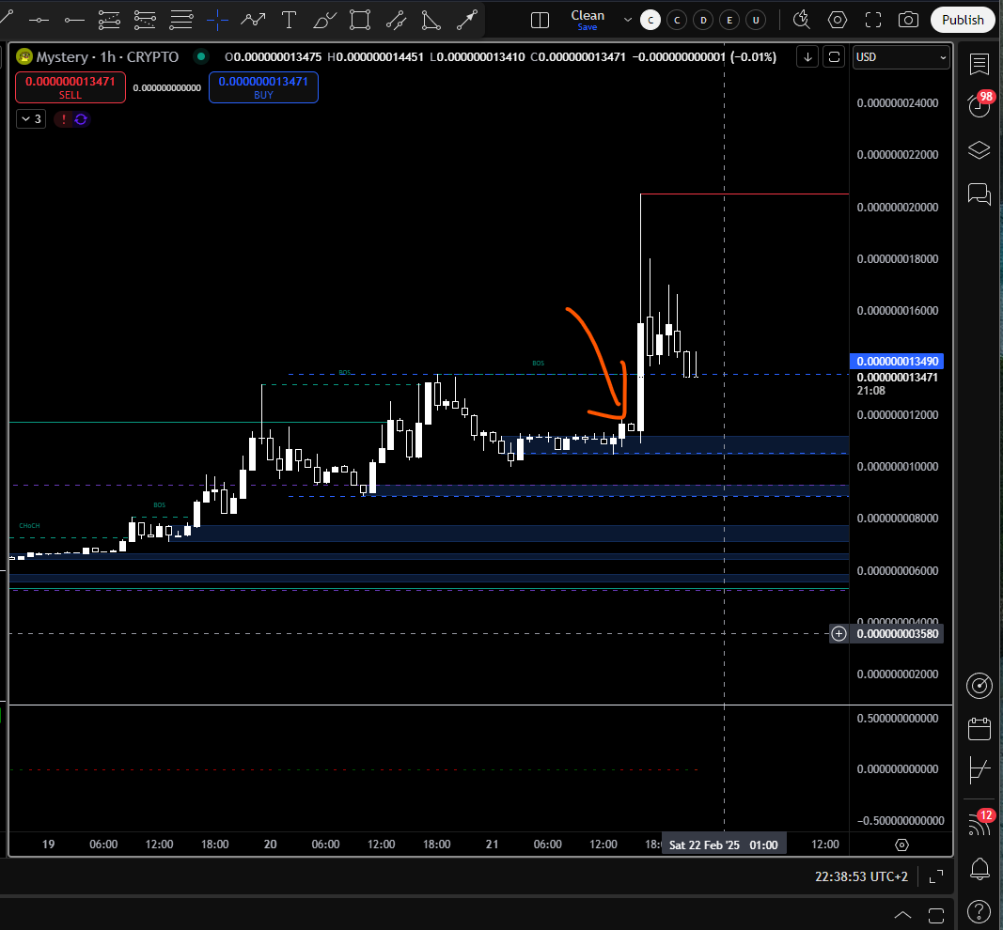Click the CHoCH label on chart
The height and width of the screenshot is (930, 1003).
coord(29,525)
